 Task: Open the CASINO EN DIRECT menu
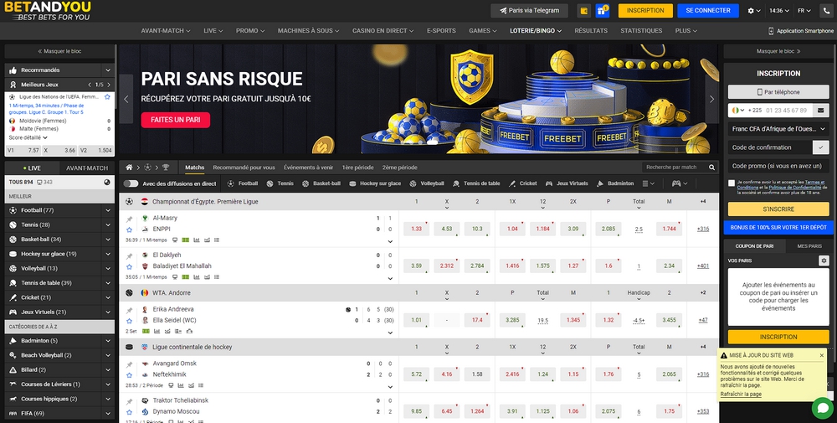click(383, 31)
